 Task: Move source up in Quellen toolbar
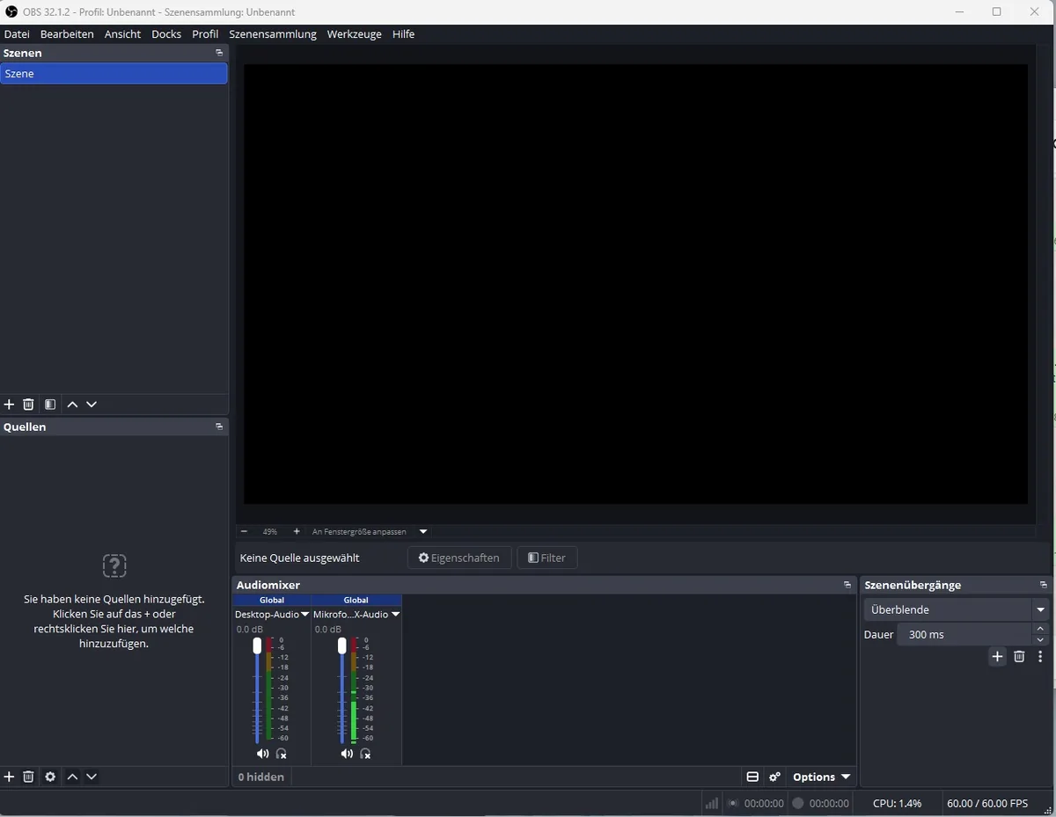click(72, 777)
